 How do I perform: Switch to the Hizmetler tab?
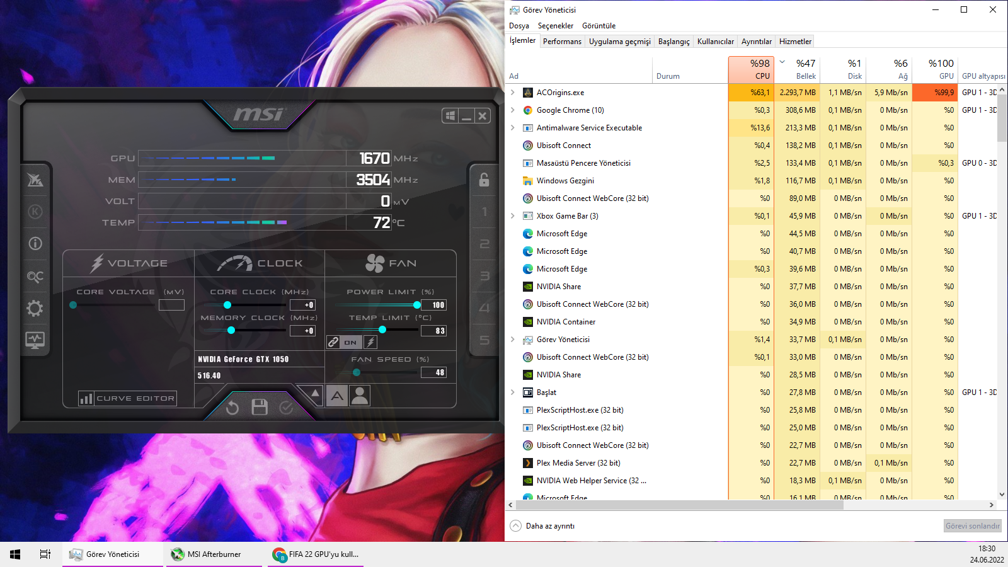point(795,42)
